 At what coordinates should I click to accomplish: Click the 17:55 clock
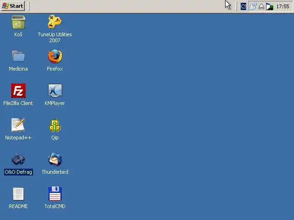pos(283,6)
